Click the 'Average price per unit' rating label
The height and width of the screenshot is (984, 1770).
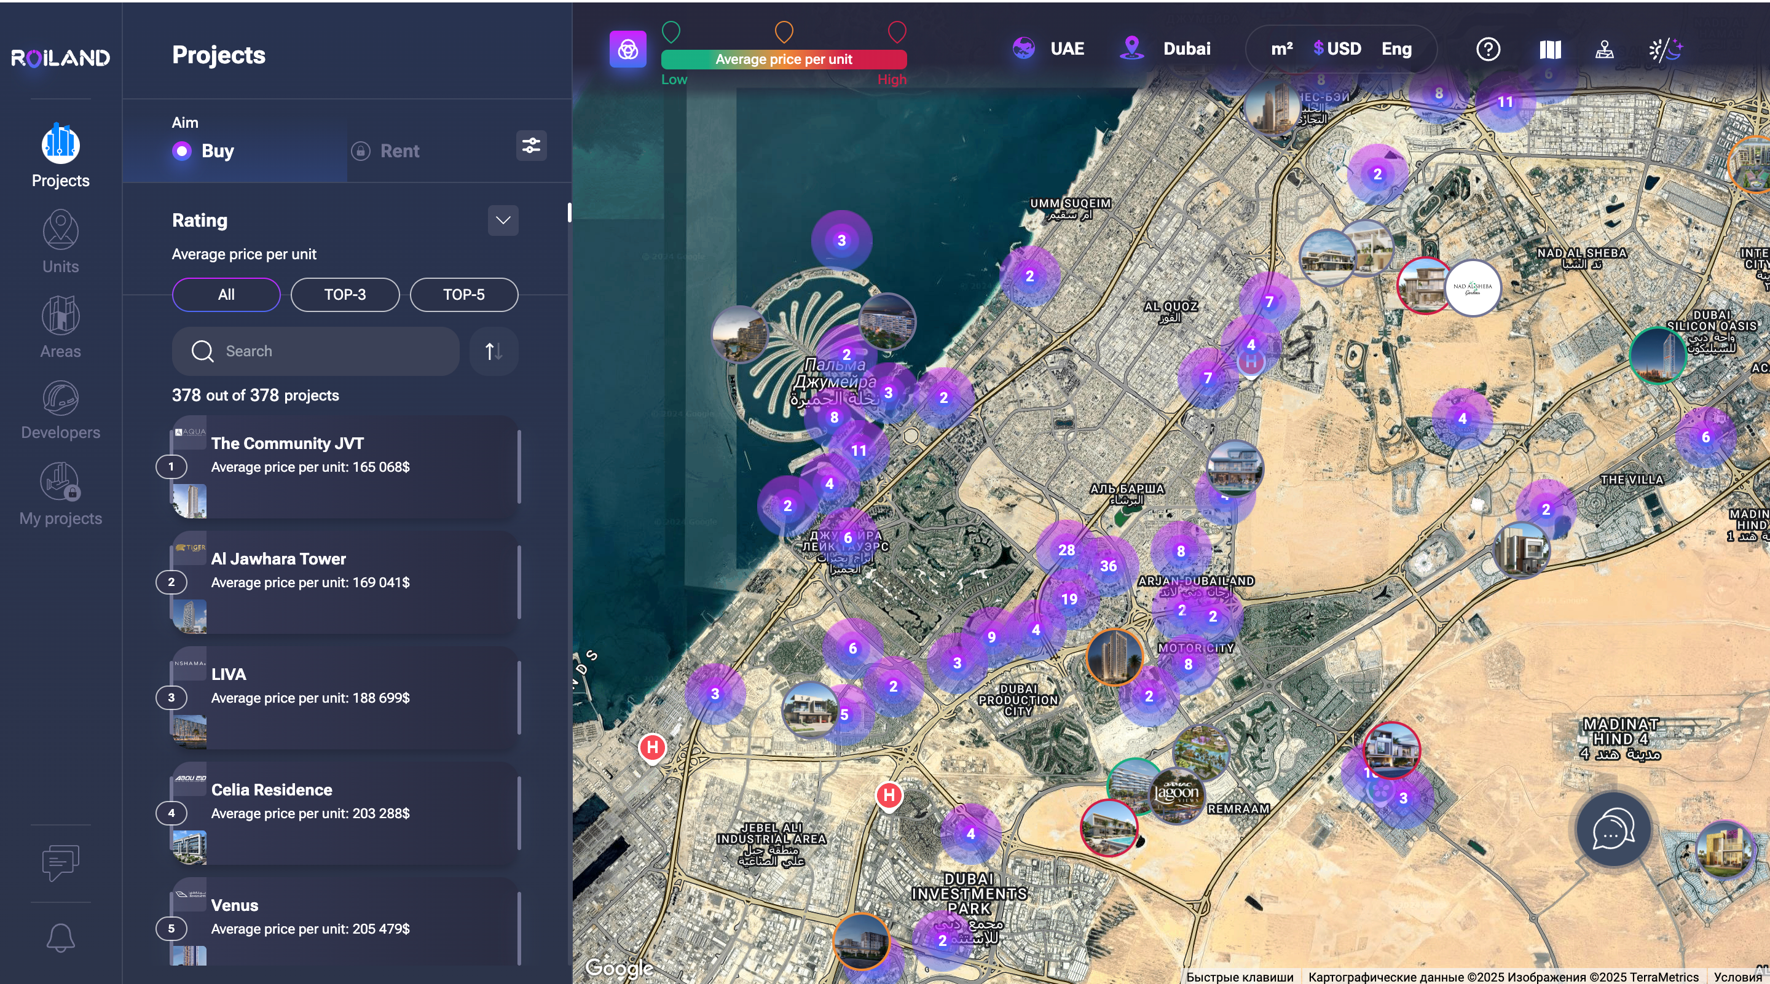point(244,254)
